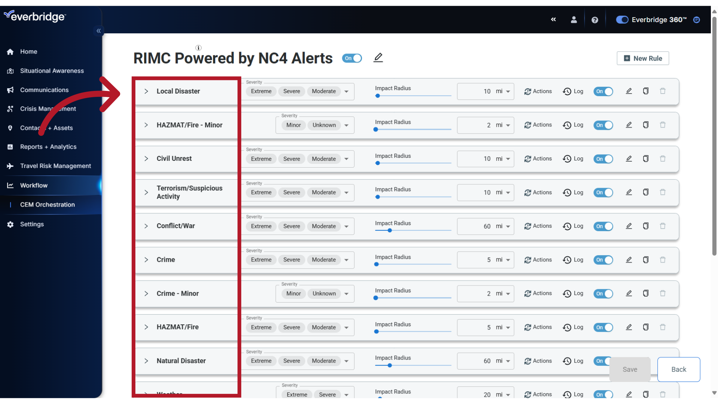Disable the main RIMC Powered by NC4 toggle

coord(352,58)
